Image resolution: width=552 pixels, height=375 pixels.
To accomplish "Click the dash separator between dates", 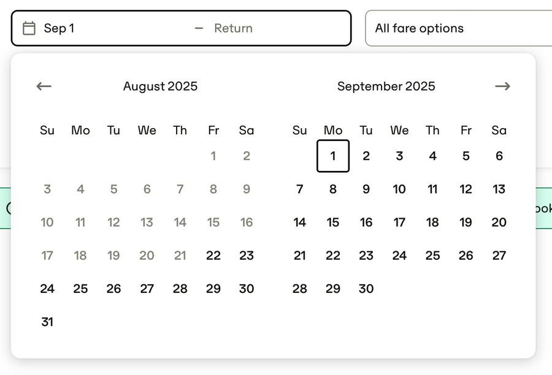I will 199,28.
